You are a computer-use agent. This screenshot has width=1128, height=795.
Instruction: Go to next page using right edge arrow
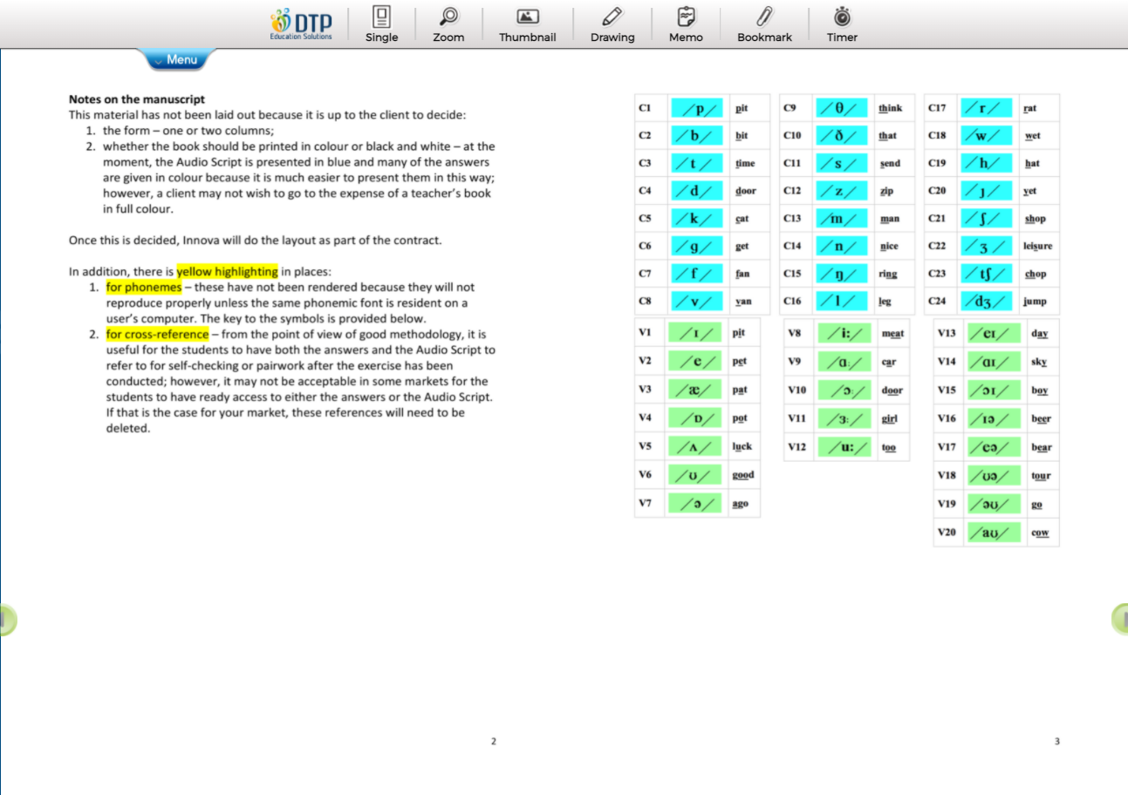1119,619
